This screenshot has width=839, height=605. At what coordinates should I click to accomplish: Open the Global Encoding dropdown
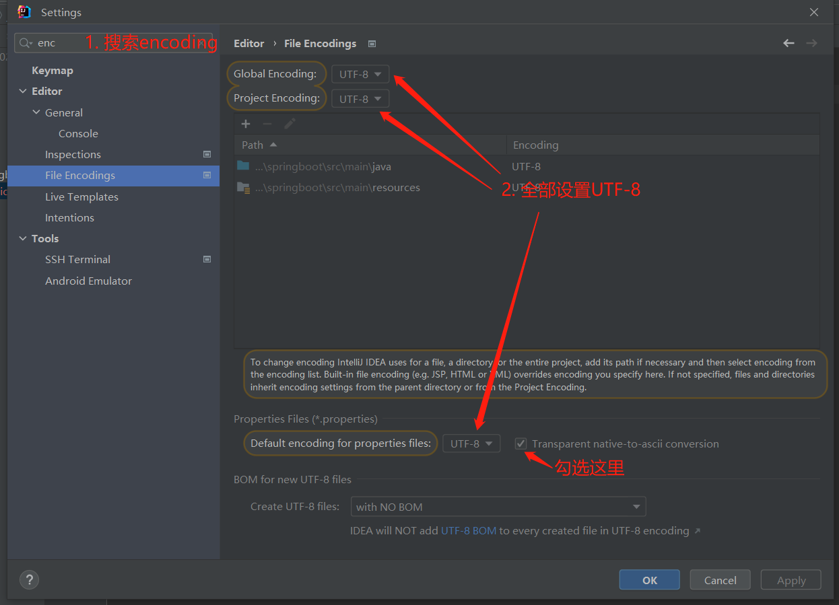360,74
